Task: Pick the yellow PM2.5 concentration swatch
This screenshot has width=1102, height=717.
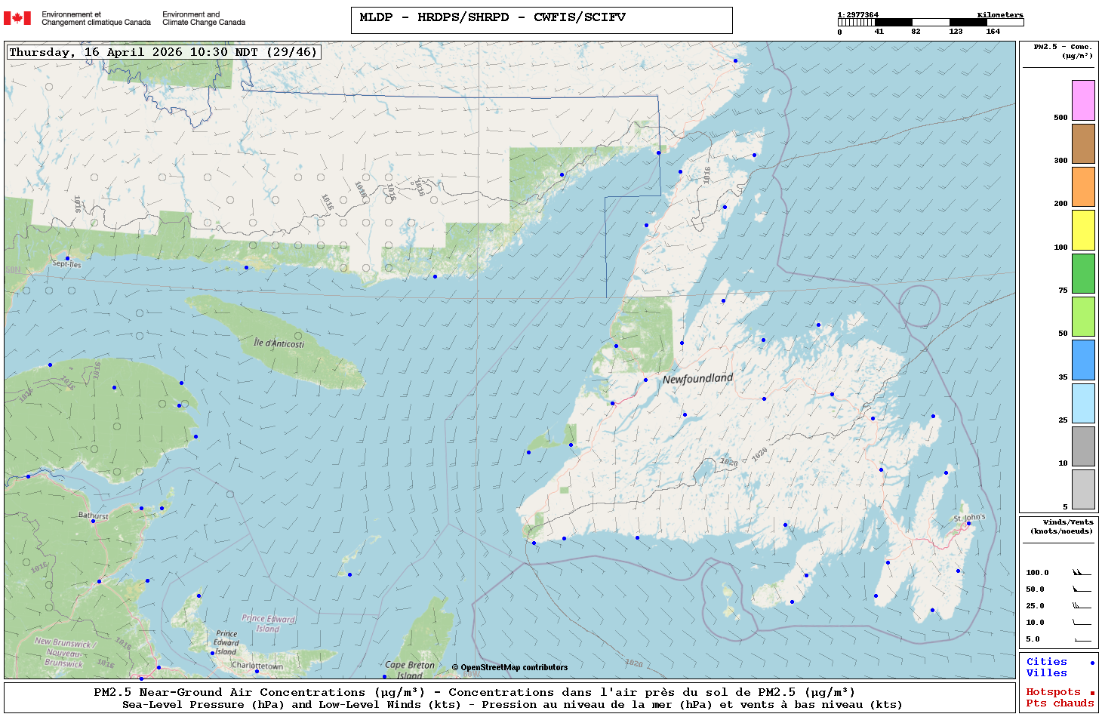Action: point(1083,230)
